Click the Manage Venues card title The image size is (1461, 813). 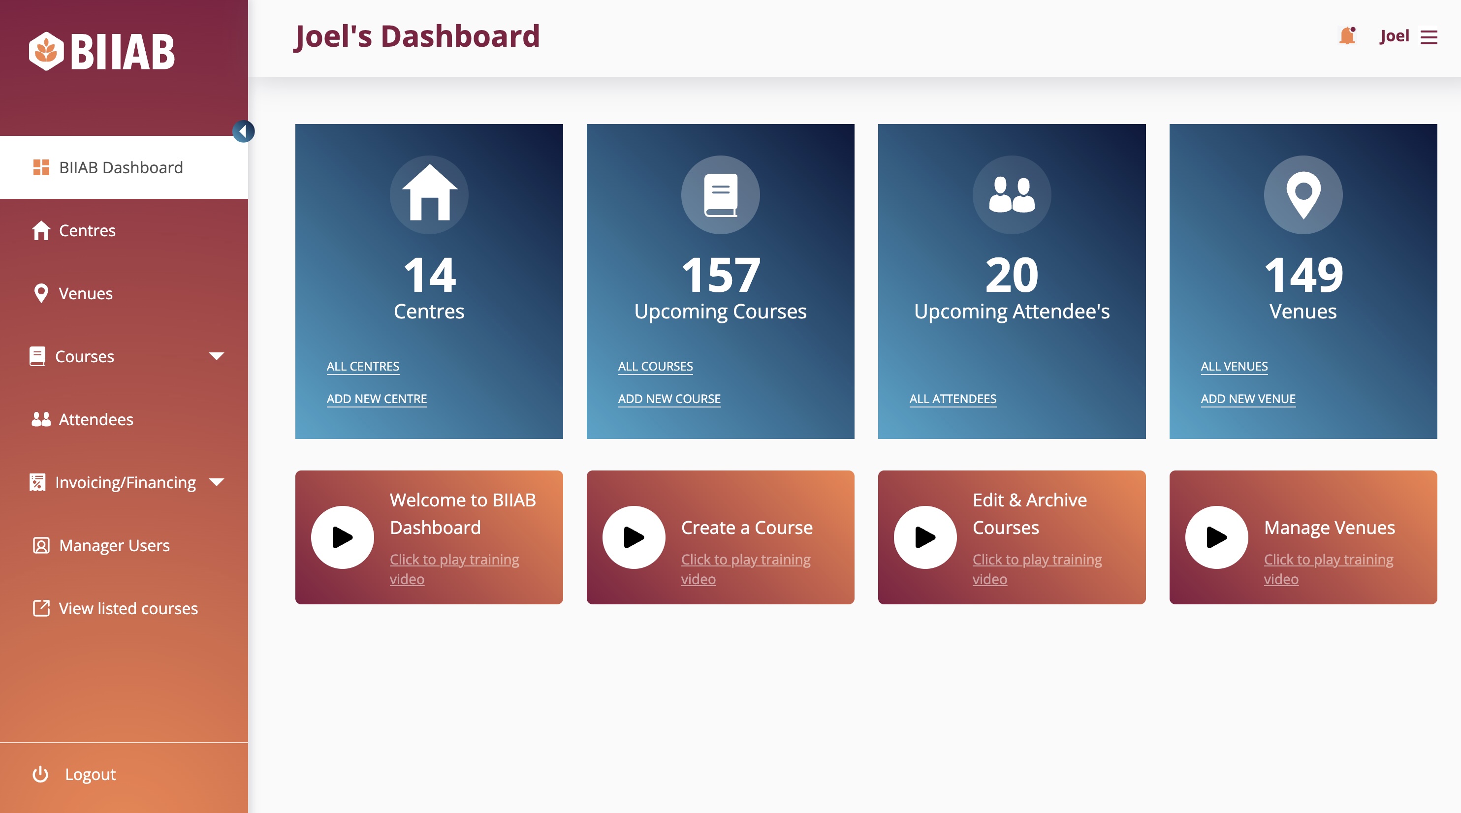1330,527
